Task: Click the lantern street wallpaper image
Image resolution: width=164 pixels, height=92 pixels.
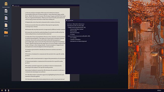Action: click(146, 44)
